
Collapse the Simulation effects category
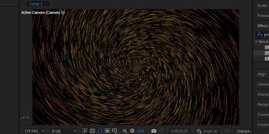point(257,42)
